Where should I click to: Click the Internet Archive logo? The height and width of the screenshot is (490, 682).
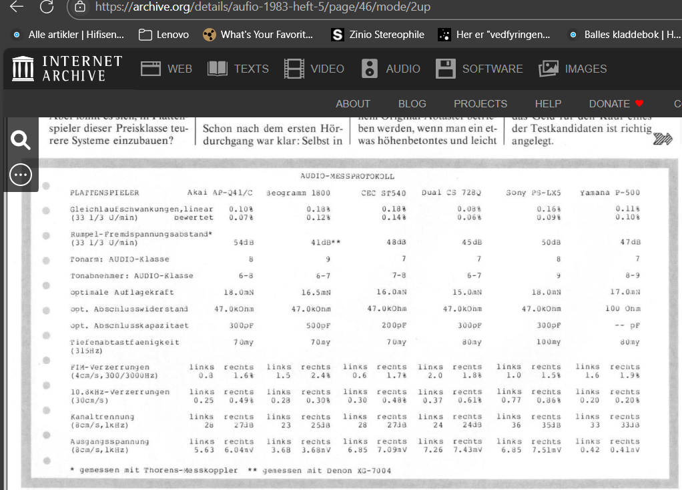[67, 69]
